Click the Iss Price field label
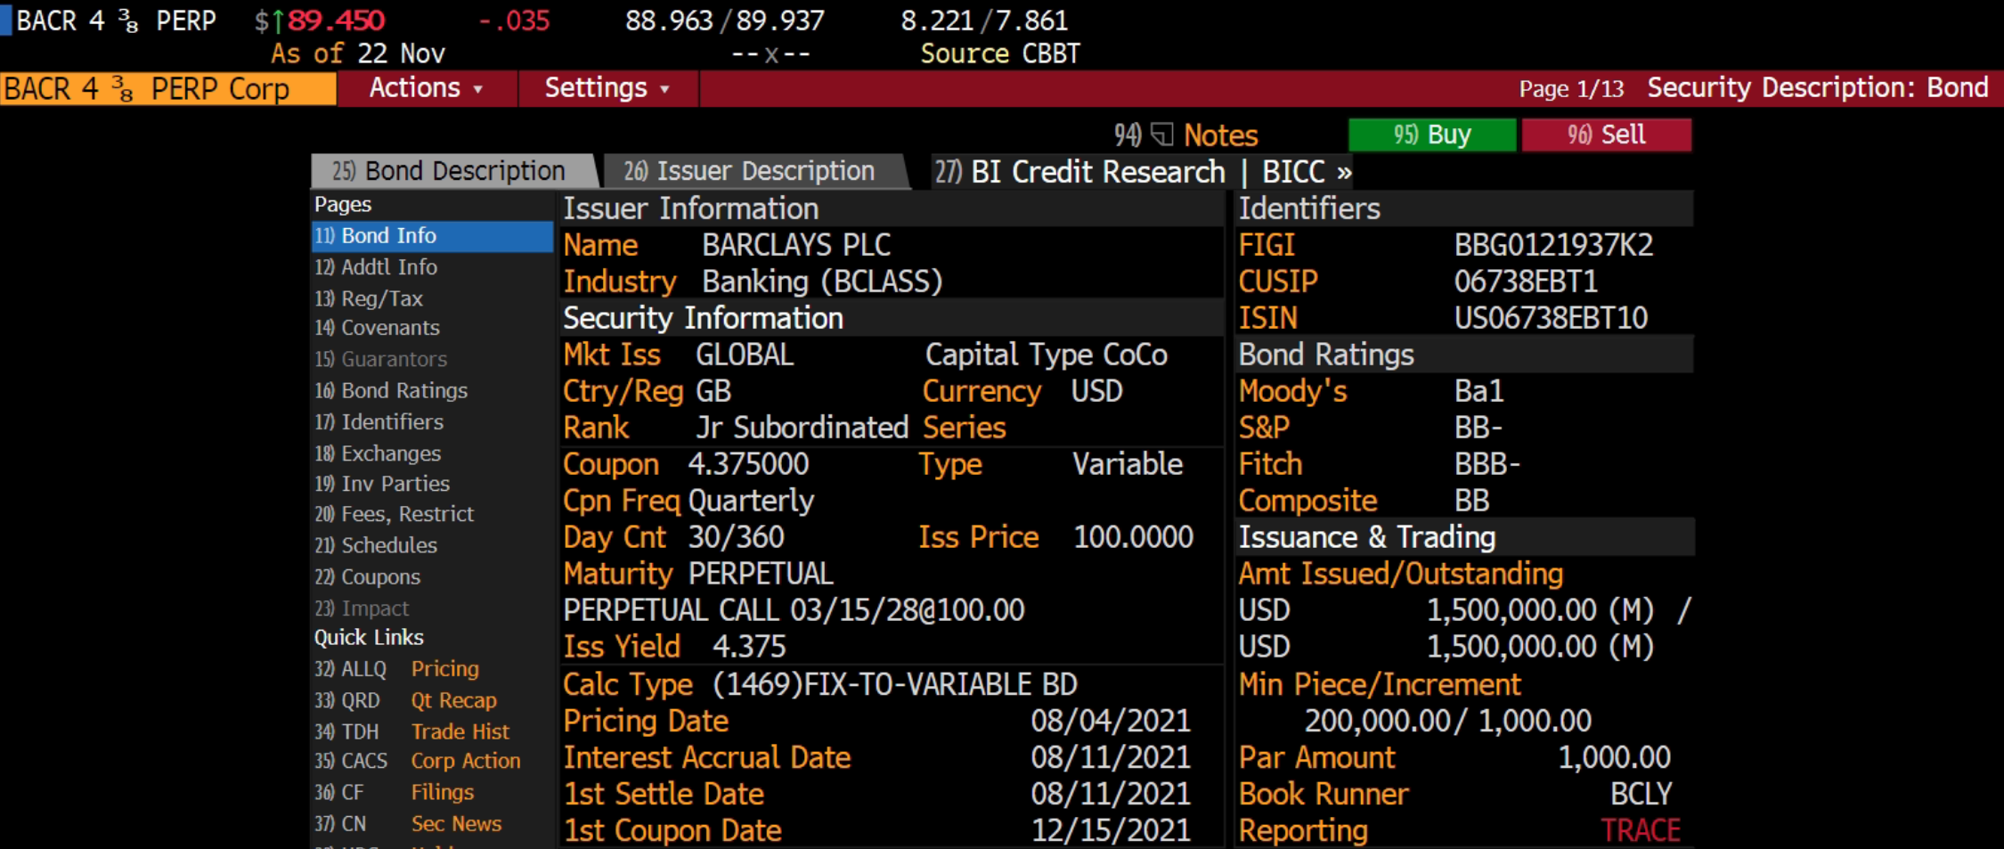Screen dimensions: 2004x849 click(979, 537)
